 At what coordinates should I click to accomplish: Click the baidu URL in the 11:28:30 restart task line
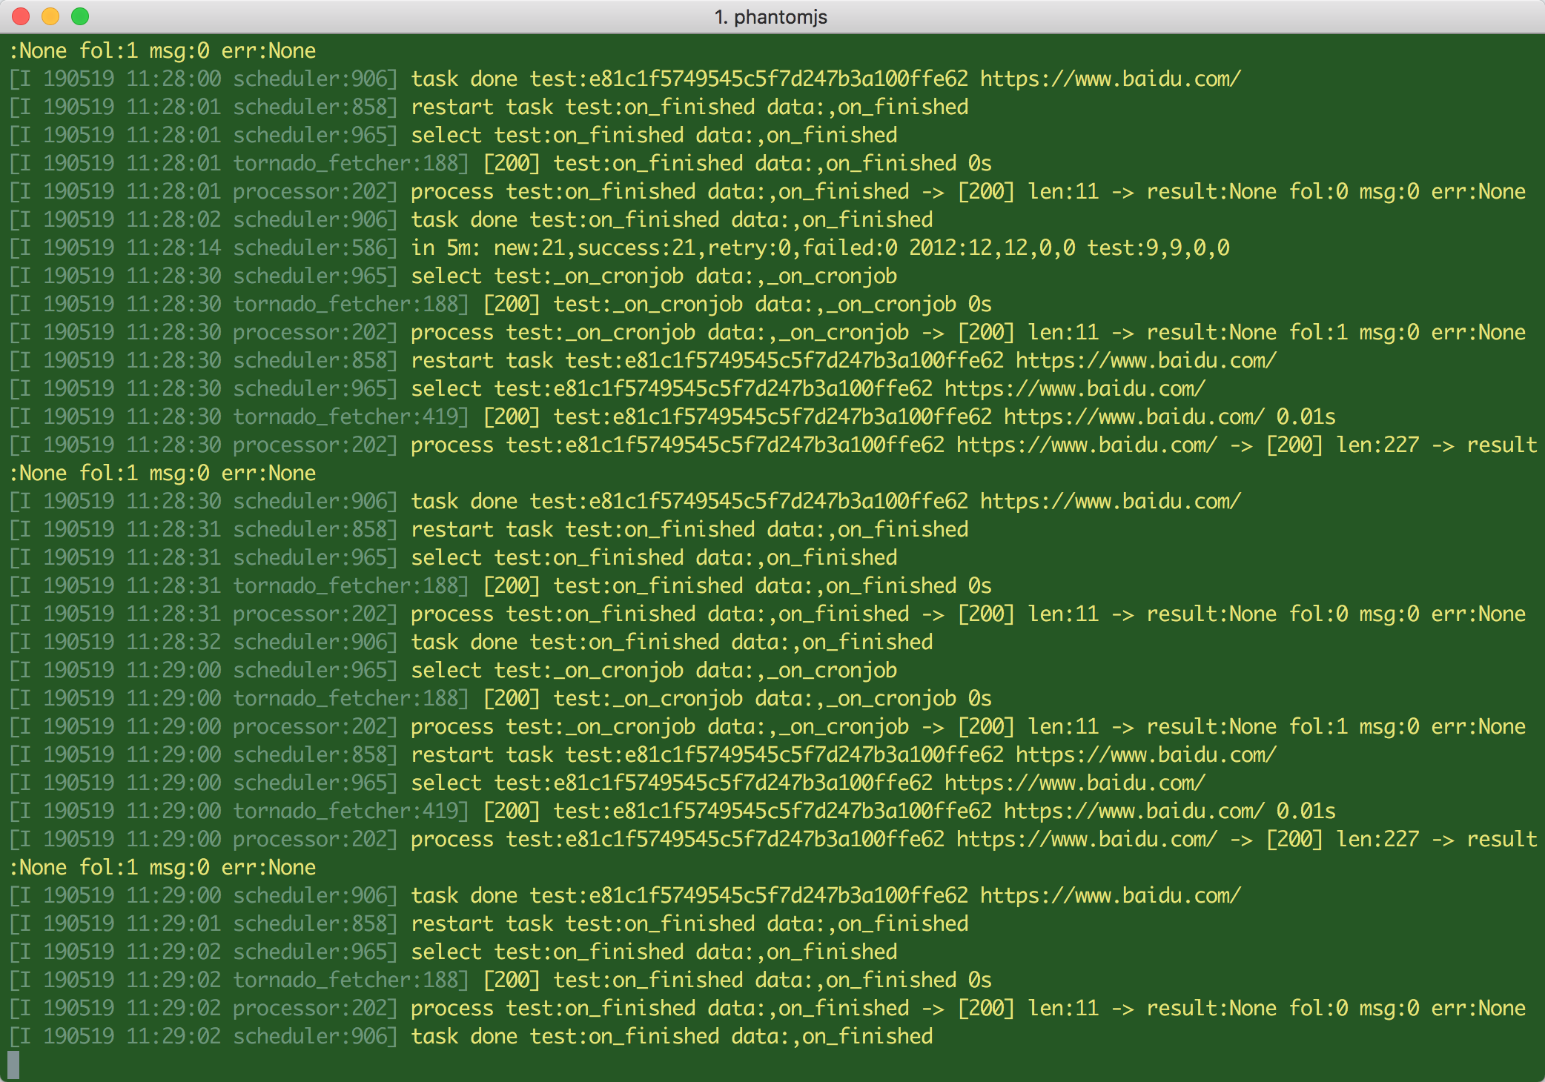[1145, 360]
